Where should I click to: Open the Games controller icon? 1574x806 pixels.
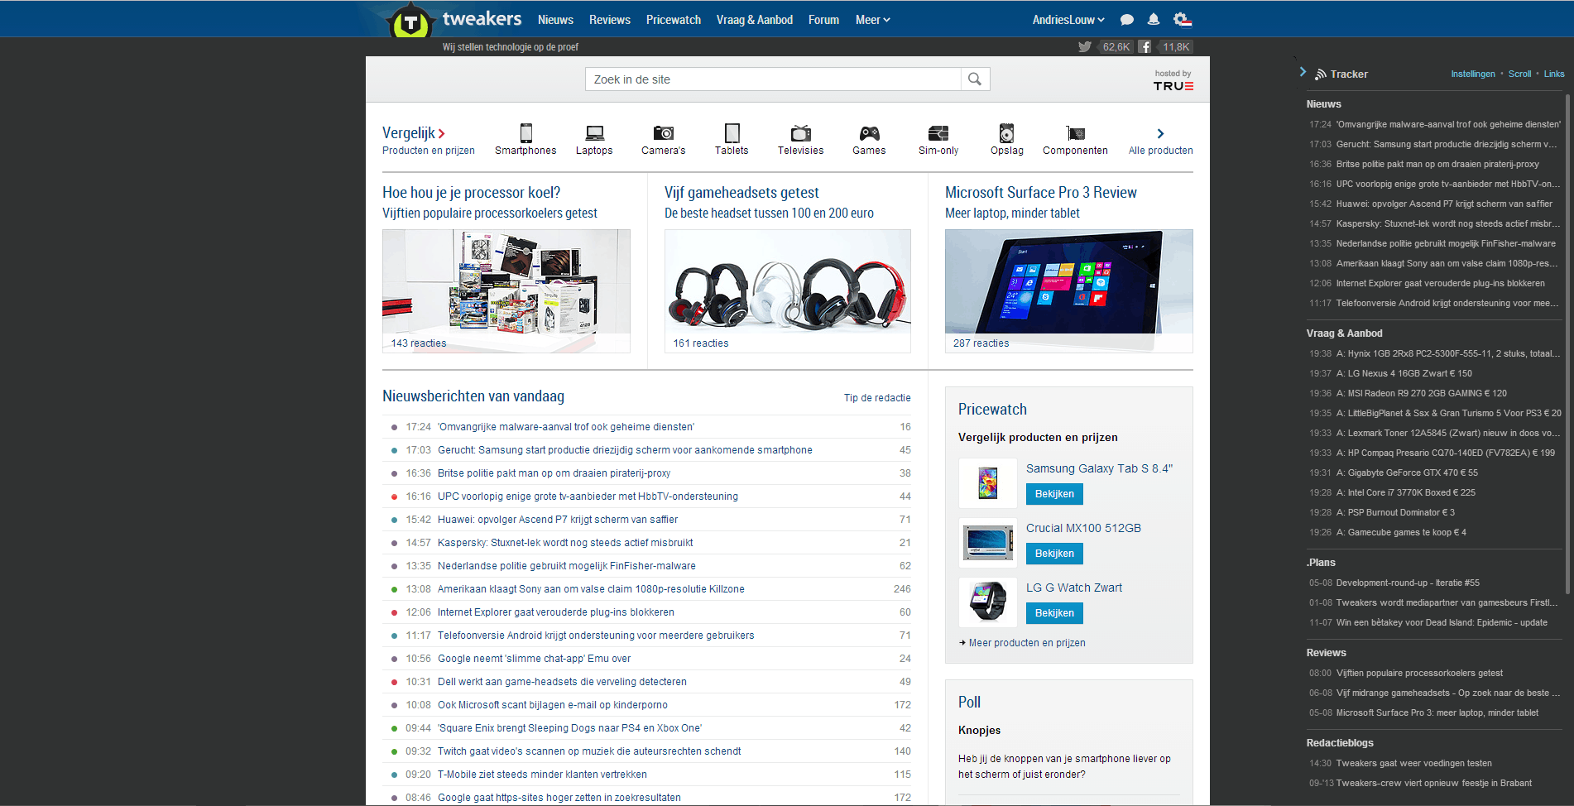pyautogui.click(x=869, y=133)
